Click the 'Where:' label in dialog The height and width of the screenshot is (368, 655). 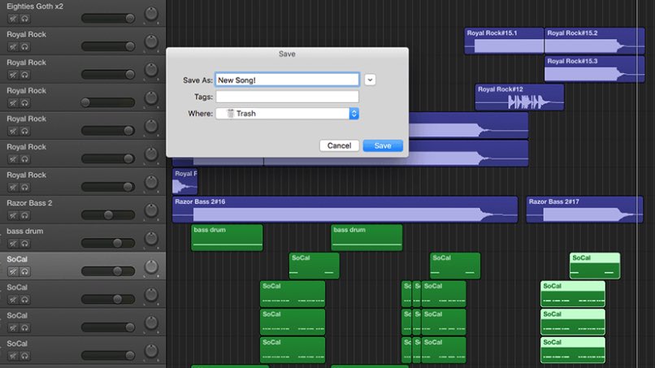[x=201, y=114]
